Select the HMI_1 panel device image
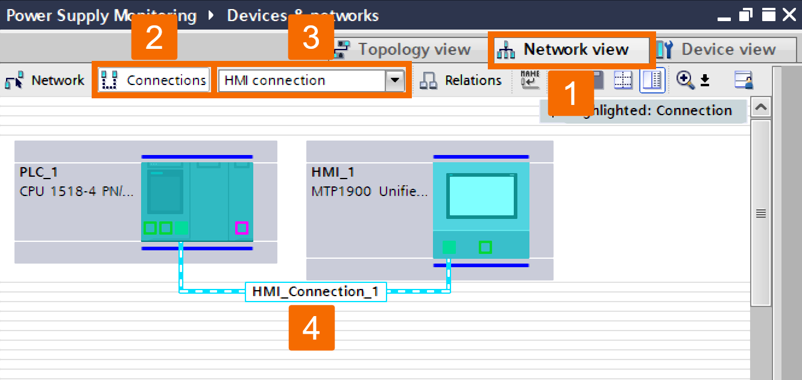 (x=481, y=211)
